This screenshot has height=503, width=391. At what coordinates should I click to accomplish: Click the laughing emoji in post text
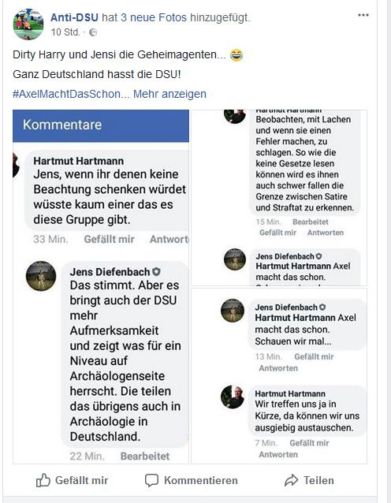pos(236,55)
